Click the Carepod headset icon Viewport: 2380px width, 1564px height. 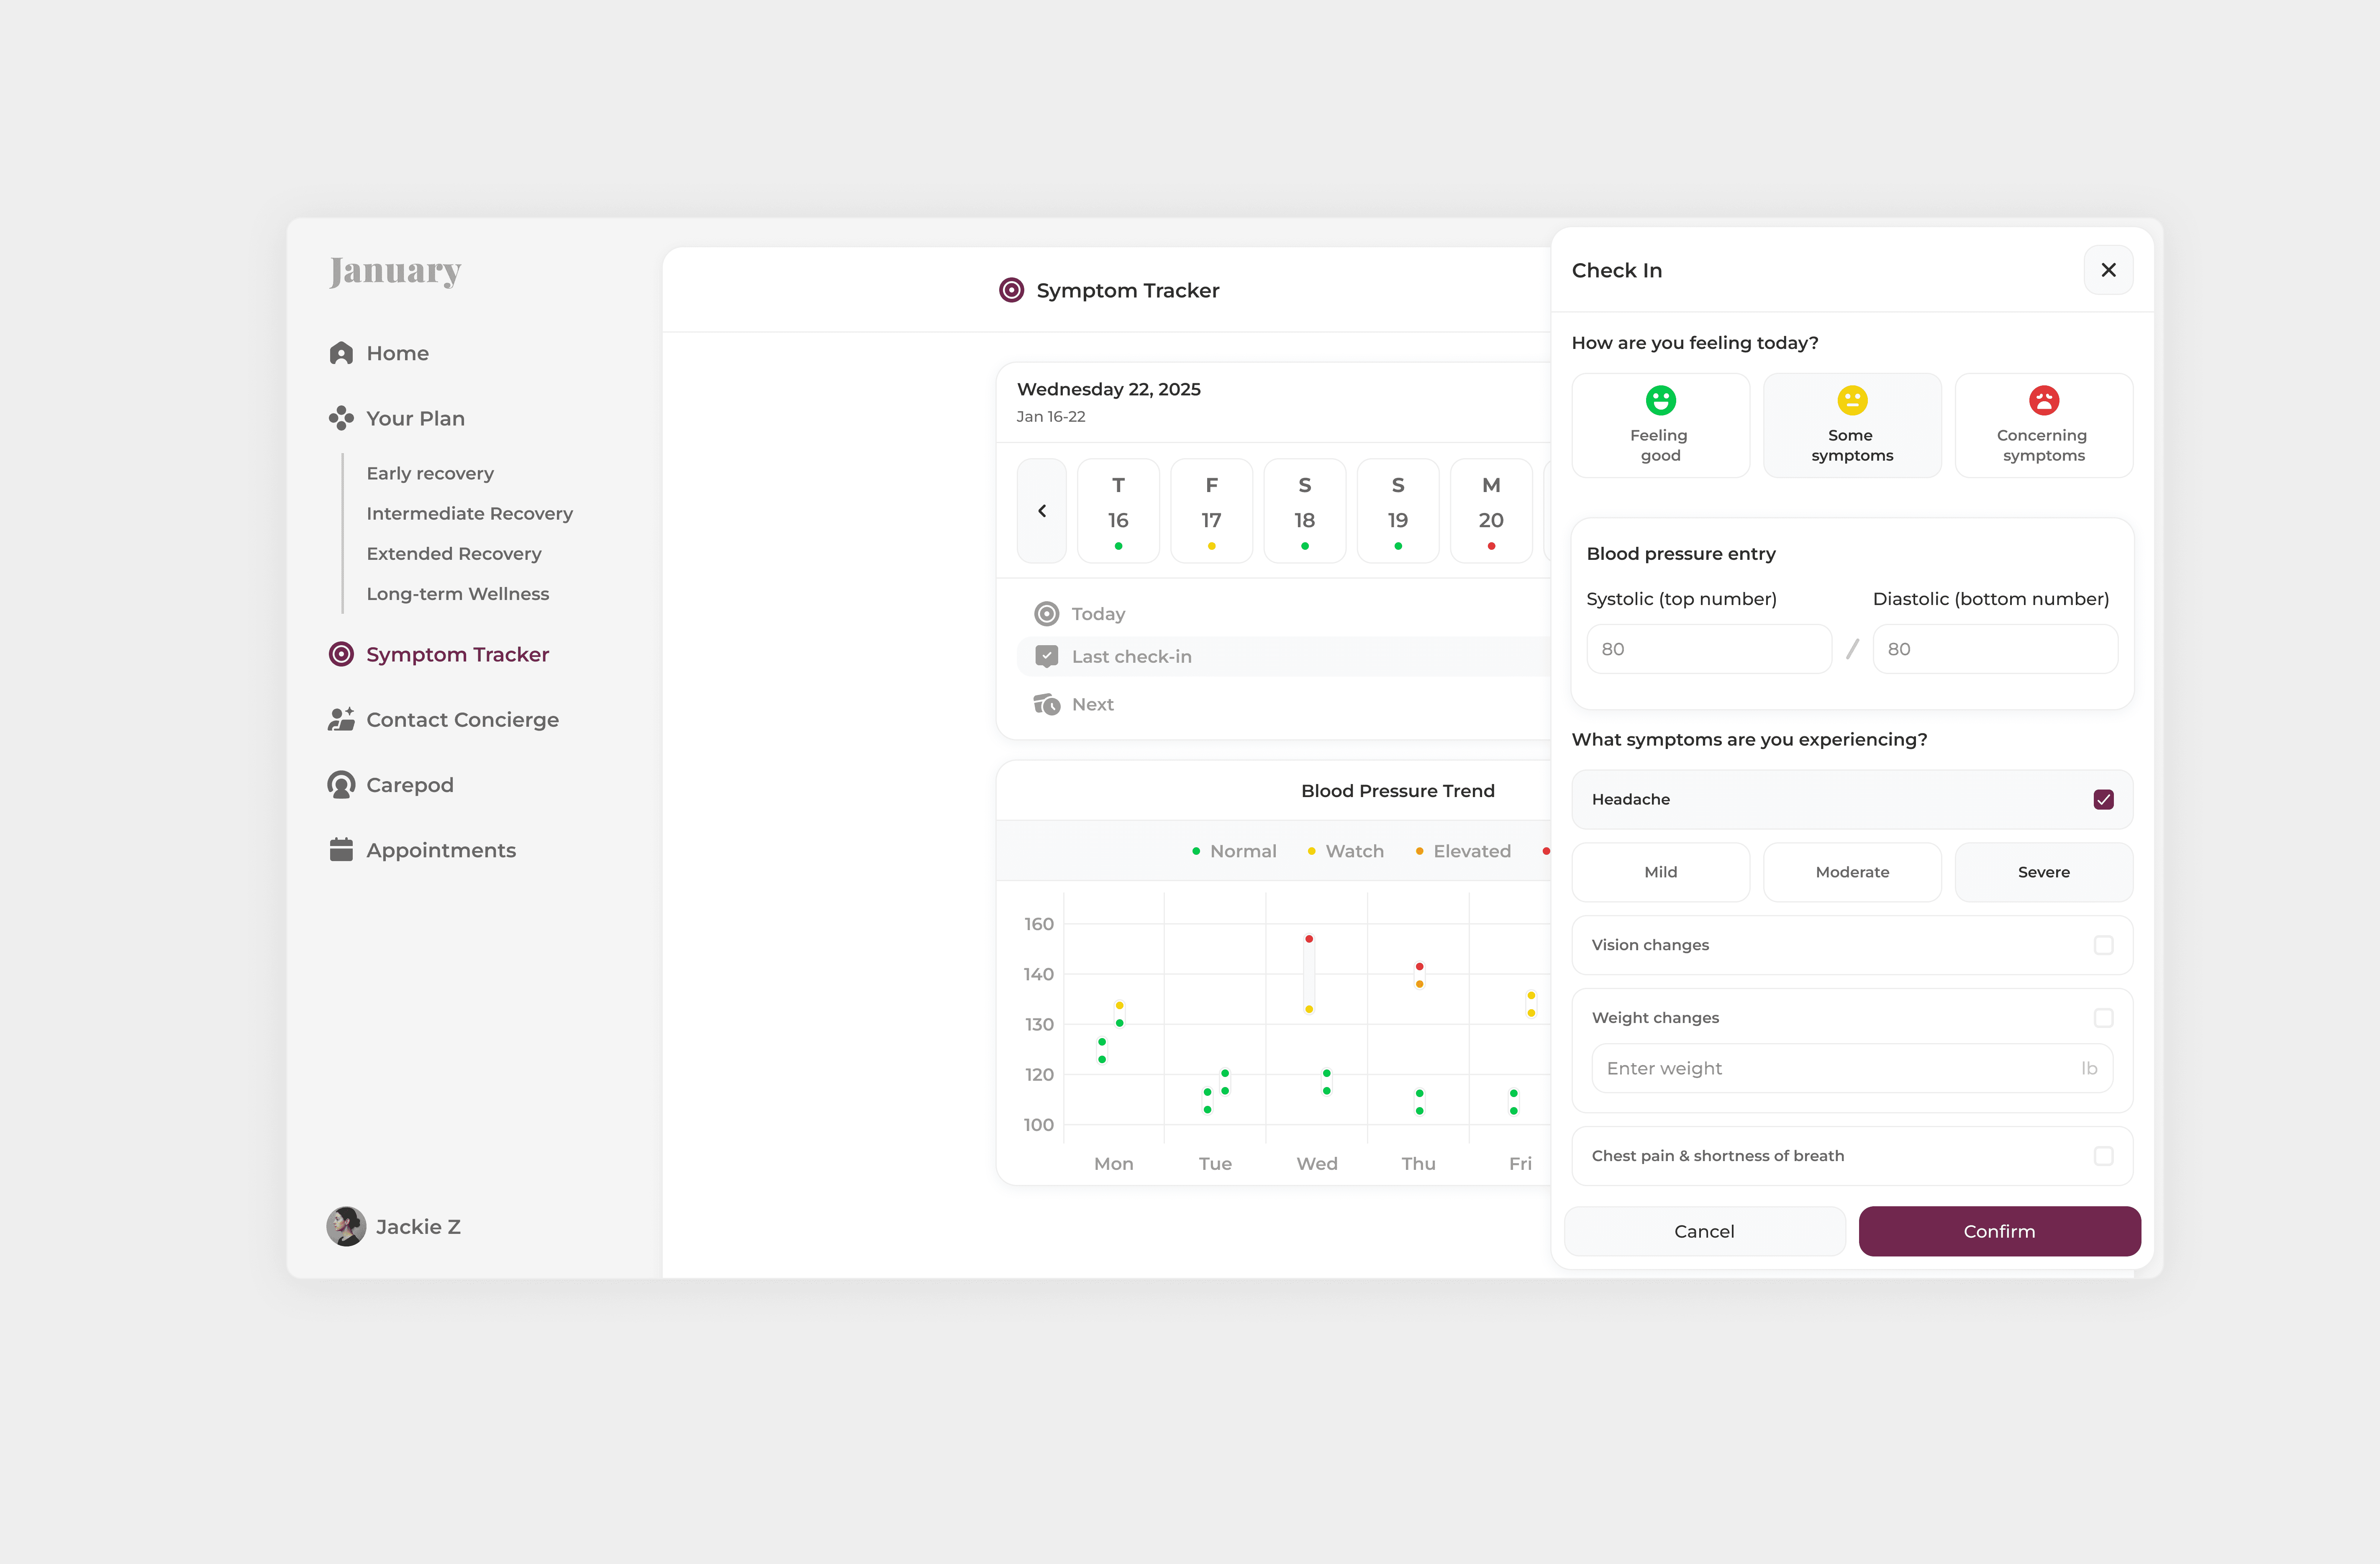(x=341, y=785)
